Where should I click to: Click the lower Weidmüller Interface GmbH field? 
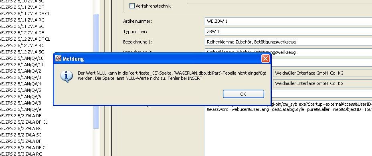coord(322,83)
